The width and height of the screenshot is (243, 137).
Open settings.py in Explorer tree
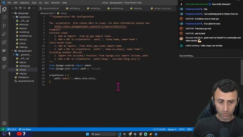pyautogui.click(x=24, y=66)
